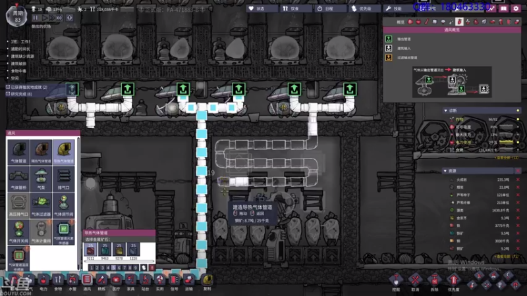Set build priority number 7

(x=125, y=268)
